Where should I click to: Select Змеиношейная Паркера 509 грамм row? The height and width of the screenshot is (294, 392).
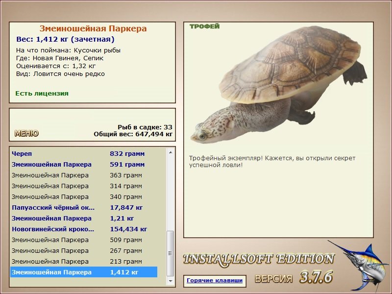click(84, 240)
